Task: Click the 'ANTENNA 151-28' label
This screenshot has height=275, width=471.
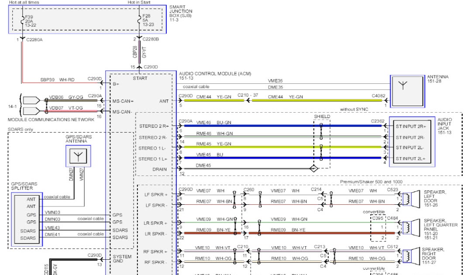Action: click(x=438, y=79)
